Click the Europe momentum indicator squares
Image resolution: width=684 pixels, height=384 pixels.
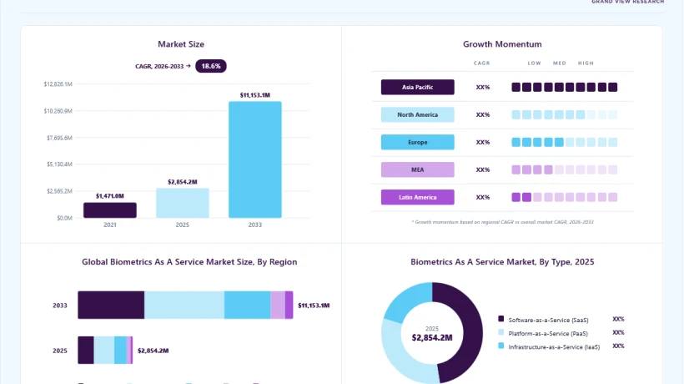click(x=565, y=142)
